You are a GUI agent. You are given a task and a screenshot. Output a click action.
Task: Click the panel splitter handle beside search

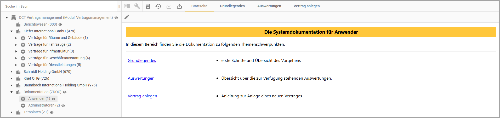coord(119,6)
